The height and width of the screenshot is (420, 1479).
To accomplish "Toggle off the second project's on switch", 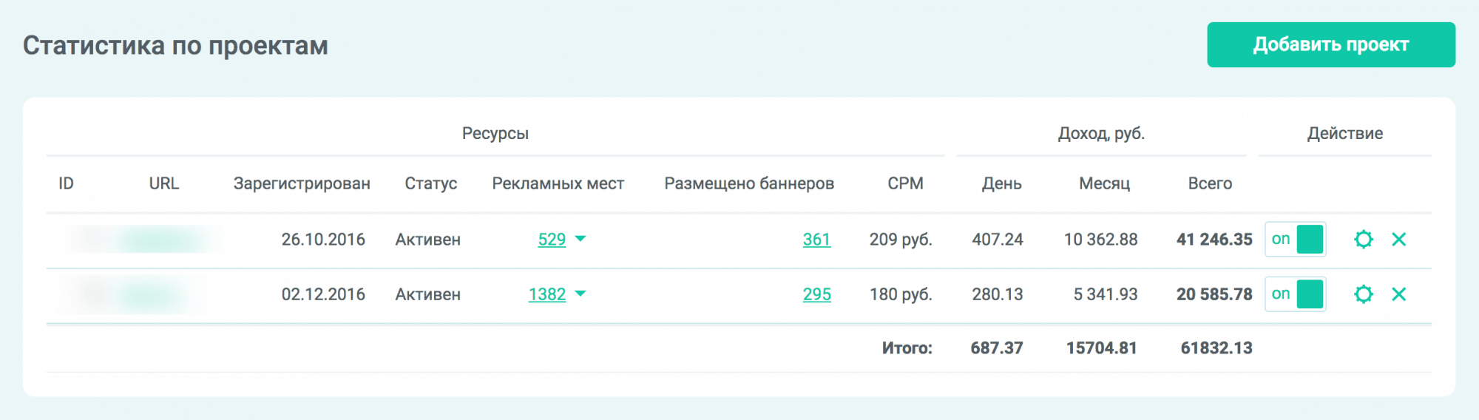I will click(x=1296, y=294).
